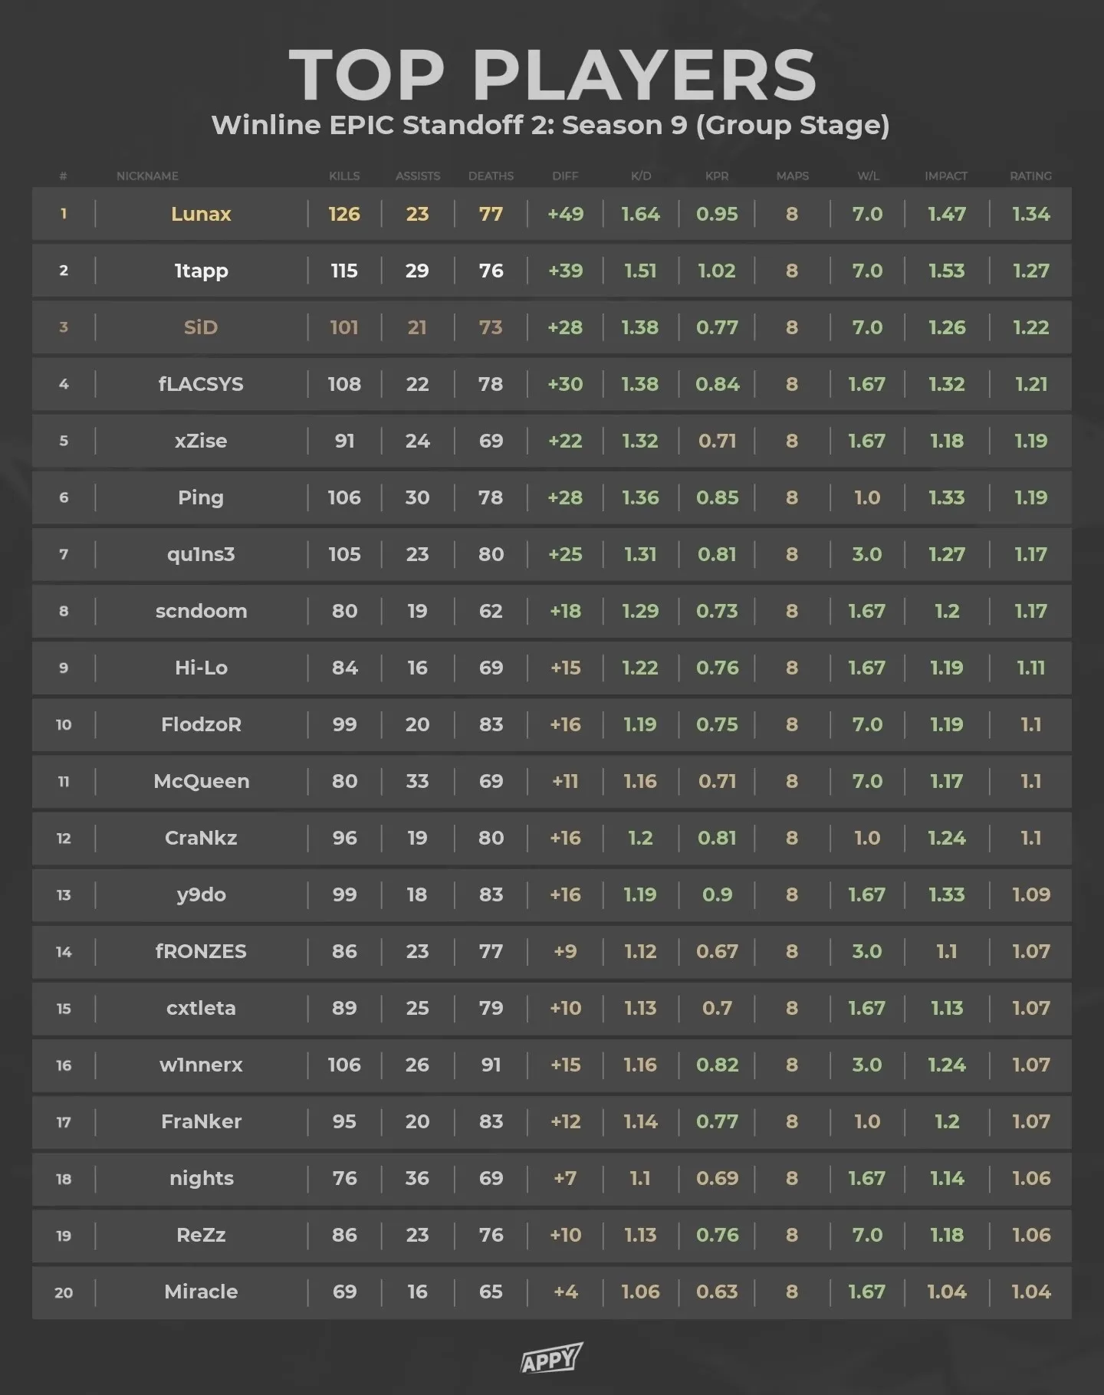This screenshot has width=1104, height=1395.
Task: Select the nickname 1tapp
Action: (x=201, y=271)
